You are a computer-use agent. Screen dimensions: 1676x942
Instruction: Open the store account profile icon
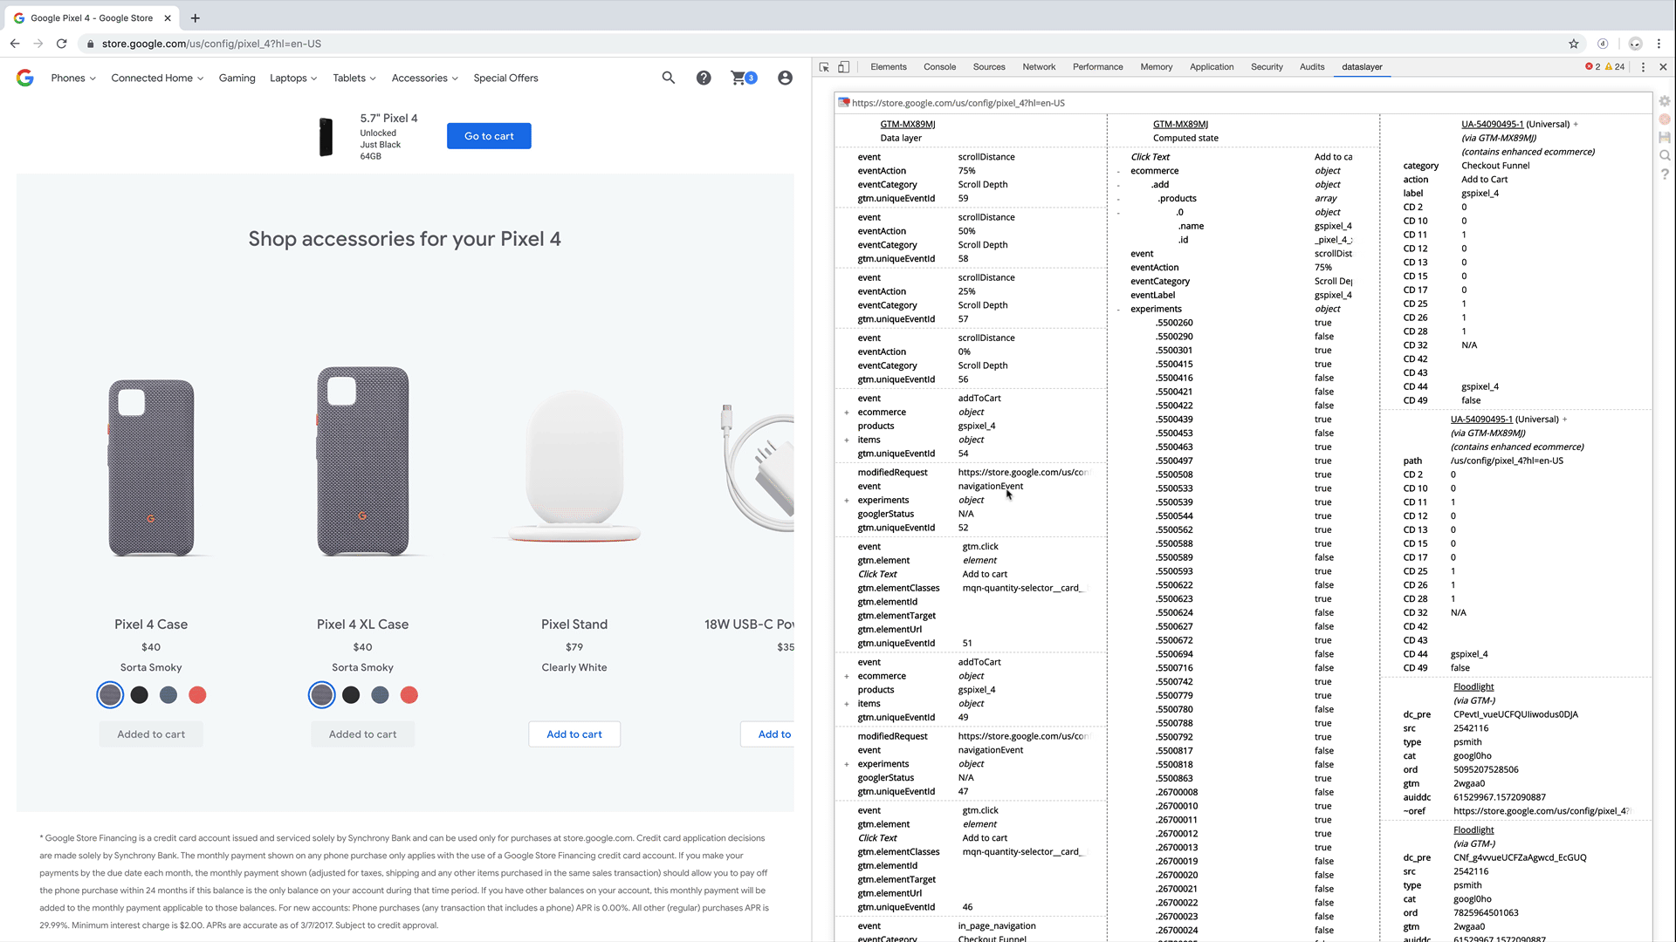pyautogui.click(x=785, y=78)
